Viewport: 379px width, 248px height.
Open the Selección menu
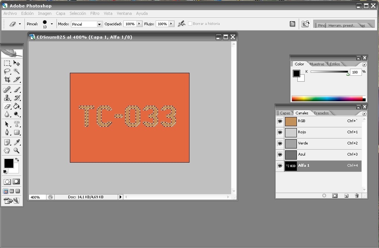(78, 13)
